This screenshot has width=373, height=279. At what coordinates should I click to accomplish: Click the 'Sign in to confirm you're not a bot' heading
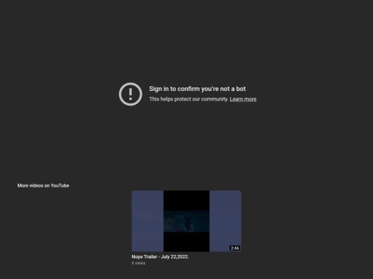[198, 89]
